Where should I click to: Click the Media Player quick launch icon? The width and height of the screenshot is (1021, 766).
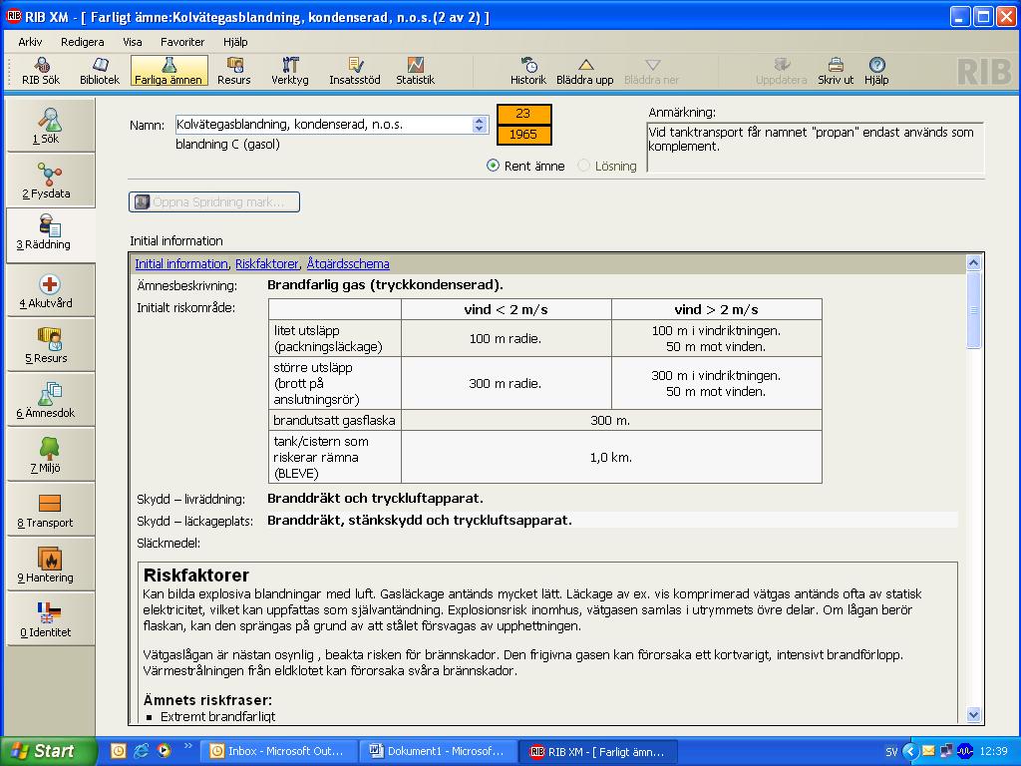pos(164,751)
